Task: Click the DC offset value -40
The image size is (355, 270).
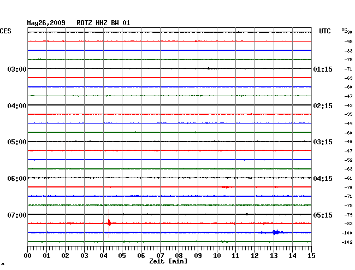Action: (348, 142)
